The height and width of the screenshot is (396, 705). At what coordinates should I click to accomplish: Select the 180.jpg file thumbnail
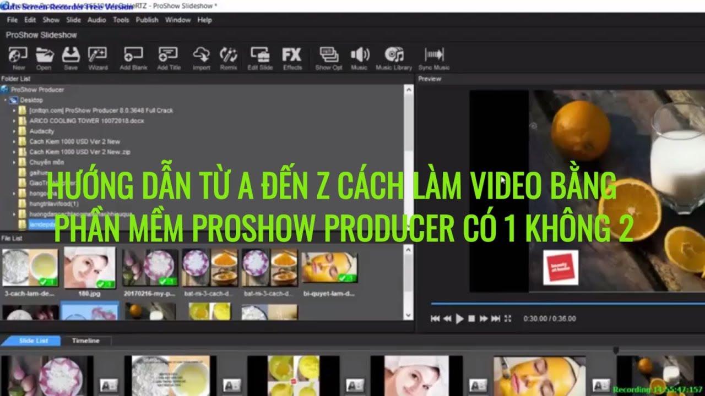[90, 267]
